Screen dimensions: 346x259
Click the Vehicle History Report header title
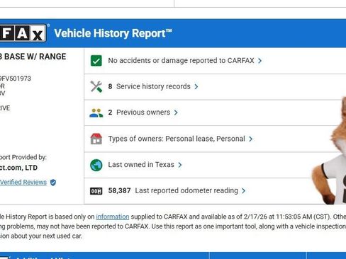coord(113,33)
